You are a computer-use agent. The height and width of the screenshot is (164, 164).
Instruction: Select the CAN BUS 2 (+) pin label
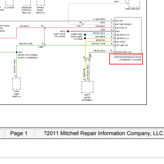coord(122,35)
